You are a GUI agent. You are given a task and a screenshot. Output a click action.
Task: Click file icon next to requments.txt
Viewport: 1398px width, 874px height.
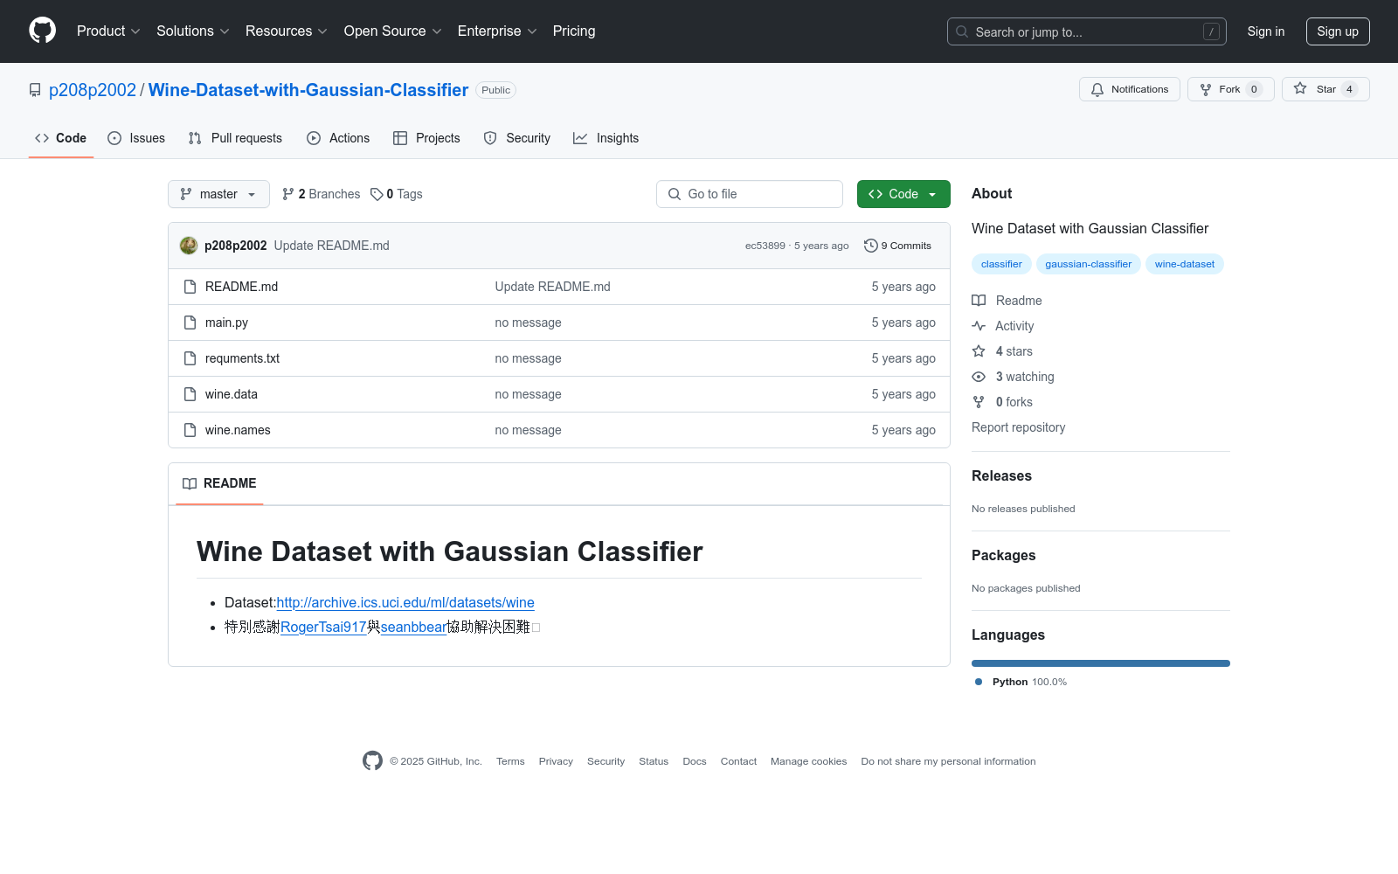pos(190,358)
